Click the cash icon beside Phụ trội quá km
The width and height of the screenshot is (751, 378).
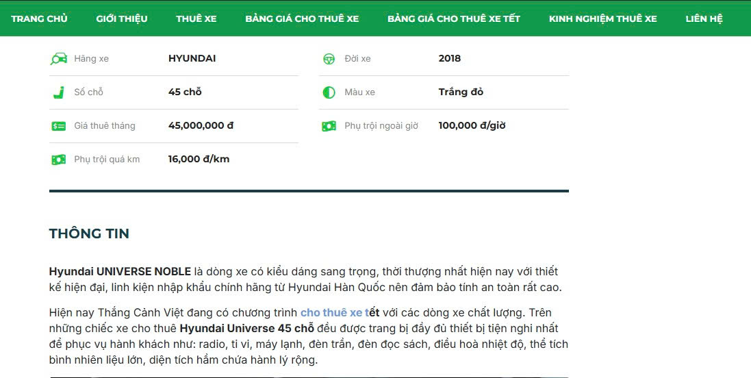pos(59,160)
